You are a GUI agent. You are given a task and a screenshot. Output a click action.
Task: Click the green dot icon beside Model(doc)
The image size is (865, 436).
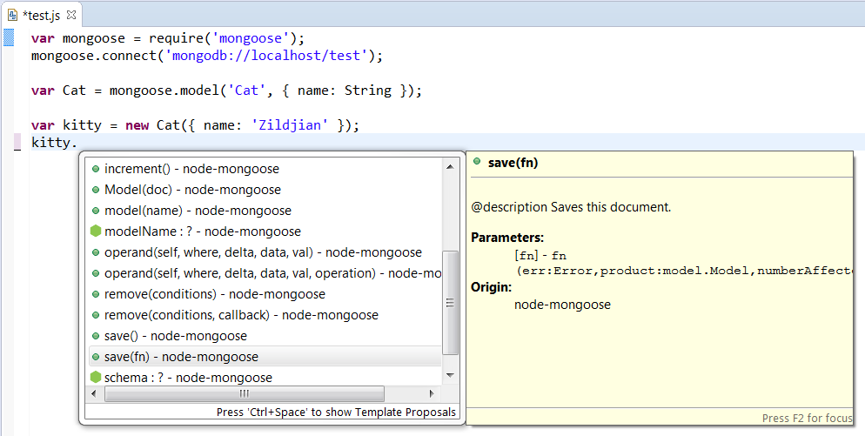pos(96,190)
